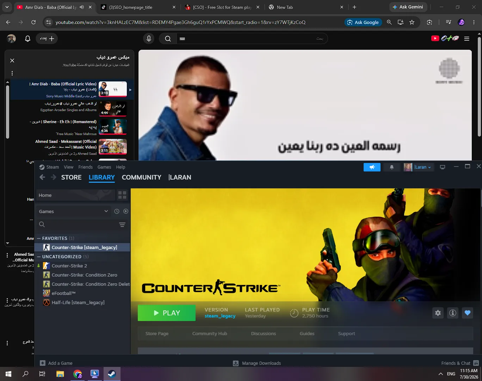Close the Amr Diab mix playlist panel
The height and width of the screenshot is (381, 482).
click(x=12, y=60)
